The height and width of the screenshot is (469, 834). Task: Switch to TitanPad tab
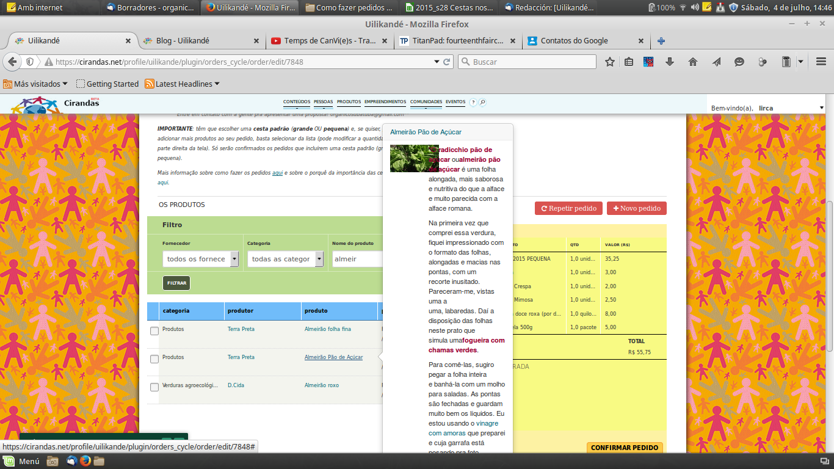coord(456,41)
